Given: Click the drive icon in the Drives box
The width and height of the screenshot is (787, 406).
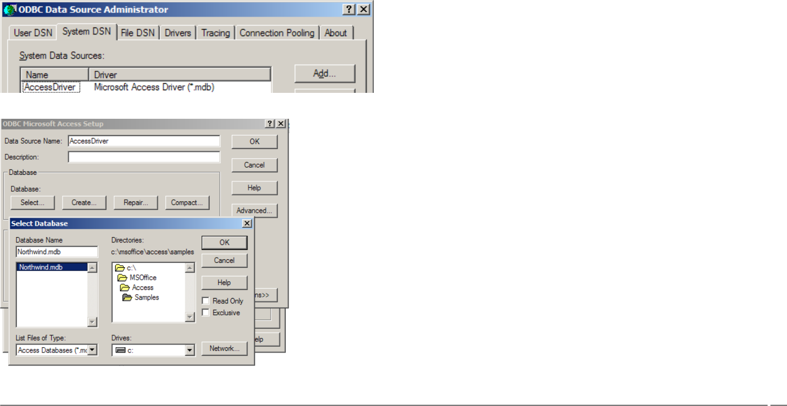Looking at the screenshot, I should [x=120, y=350].
